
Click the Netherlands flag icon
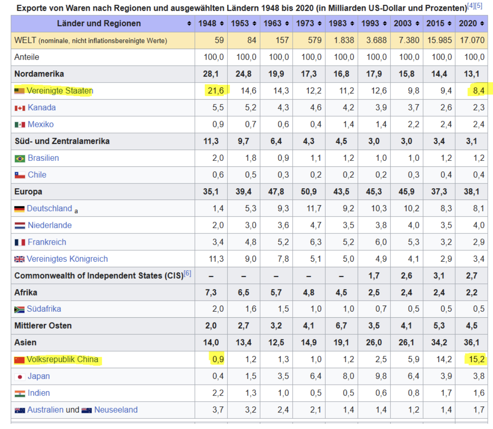point(20,226)
